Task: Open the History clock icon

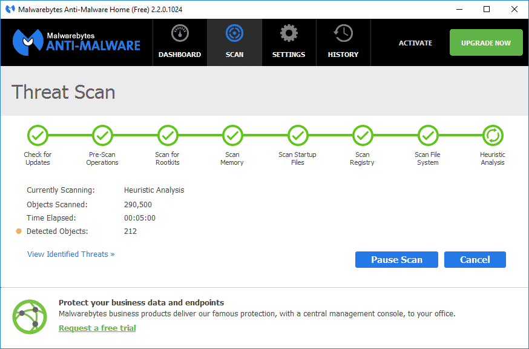Action: 343,34
